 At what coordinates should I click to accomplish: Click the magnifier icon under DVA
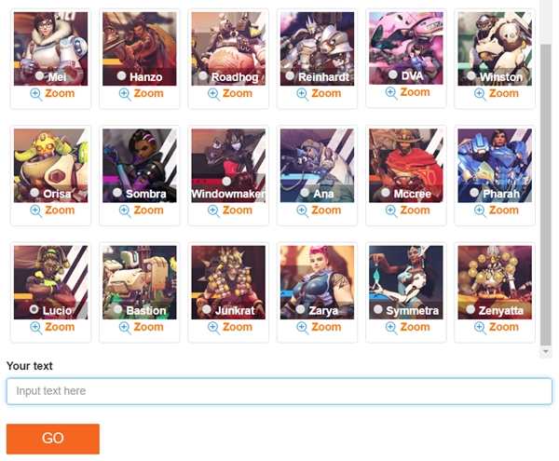[391, 93]
